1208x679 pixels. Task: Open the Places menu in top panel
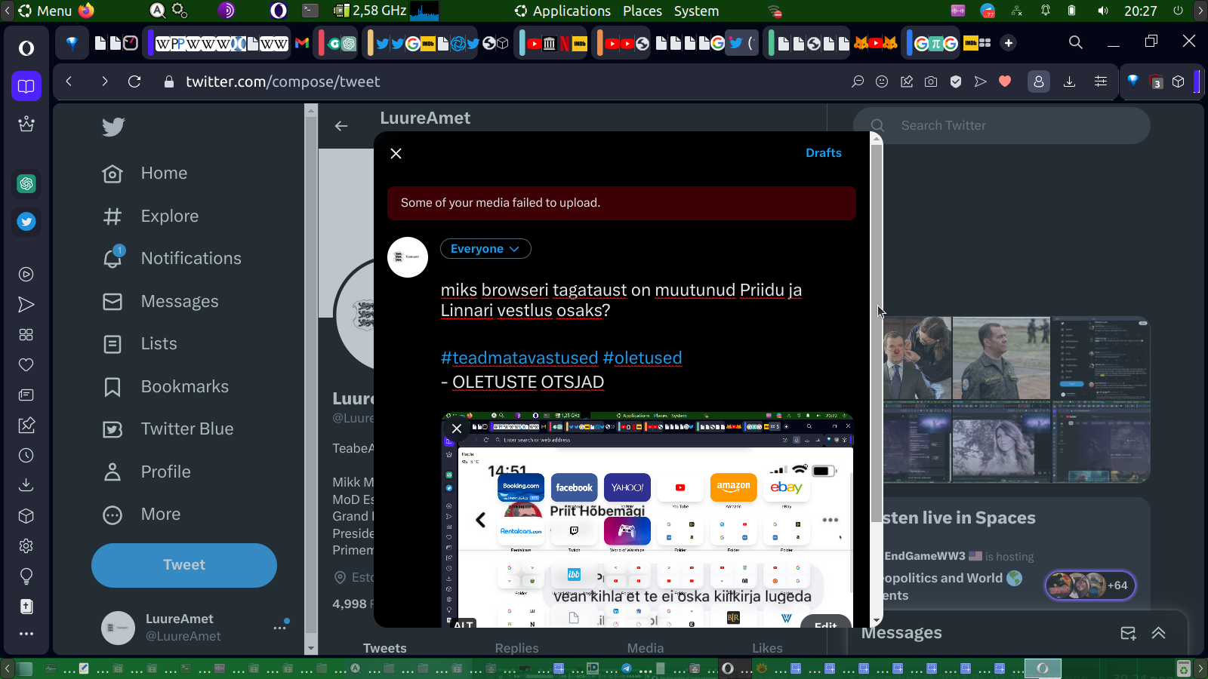(643, 11)
